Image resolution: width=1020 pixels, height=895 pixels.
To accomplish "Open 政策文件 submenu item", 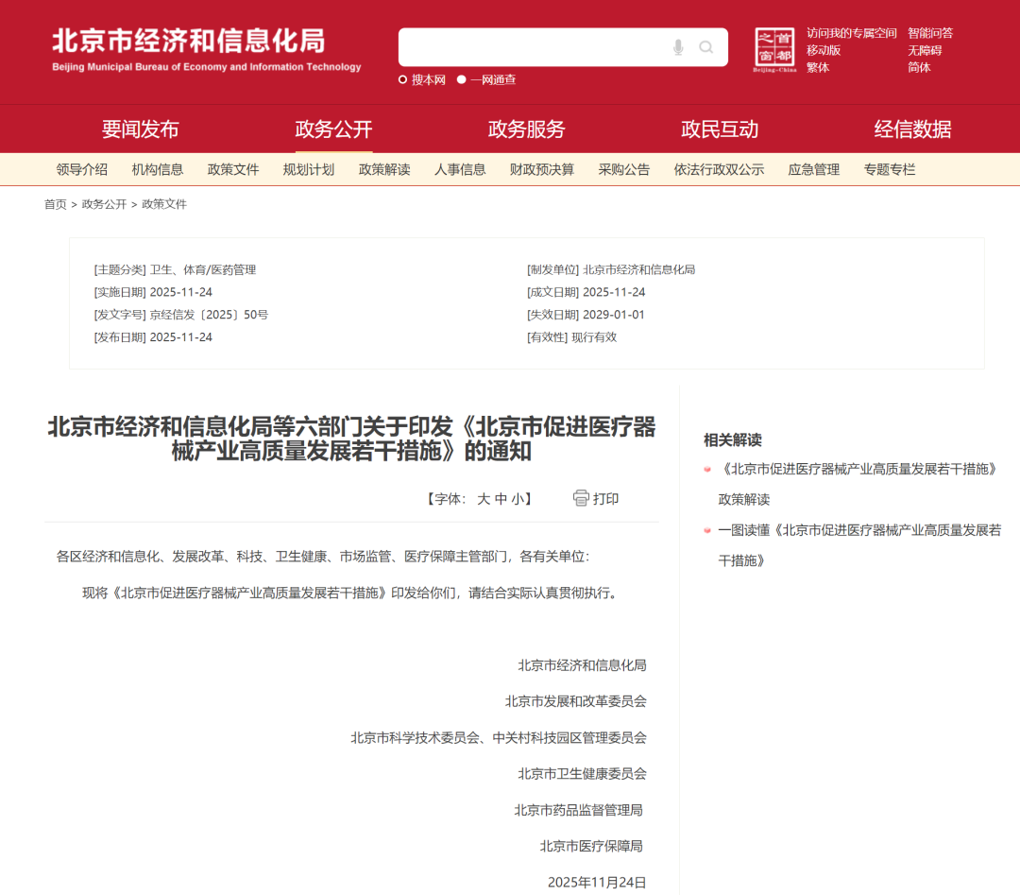I will pyautogui.click(x=233, y=170).
